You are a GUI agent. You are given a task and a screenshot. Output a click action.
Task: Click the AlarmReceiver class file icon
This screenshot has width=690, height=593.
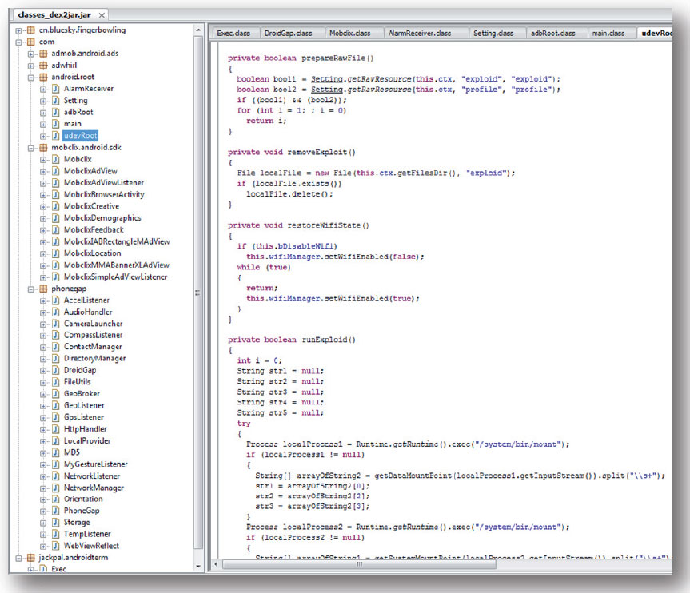pyautogui.click(x=55, y=89)
